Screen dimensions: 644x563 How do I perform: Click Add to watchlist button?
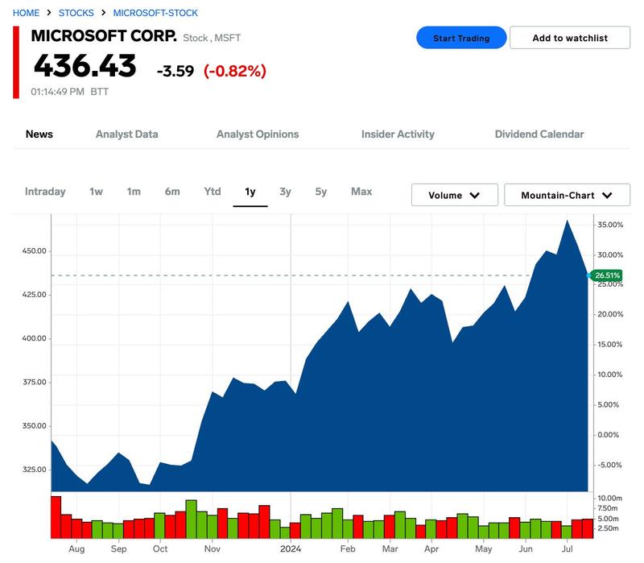point(570,38)
